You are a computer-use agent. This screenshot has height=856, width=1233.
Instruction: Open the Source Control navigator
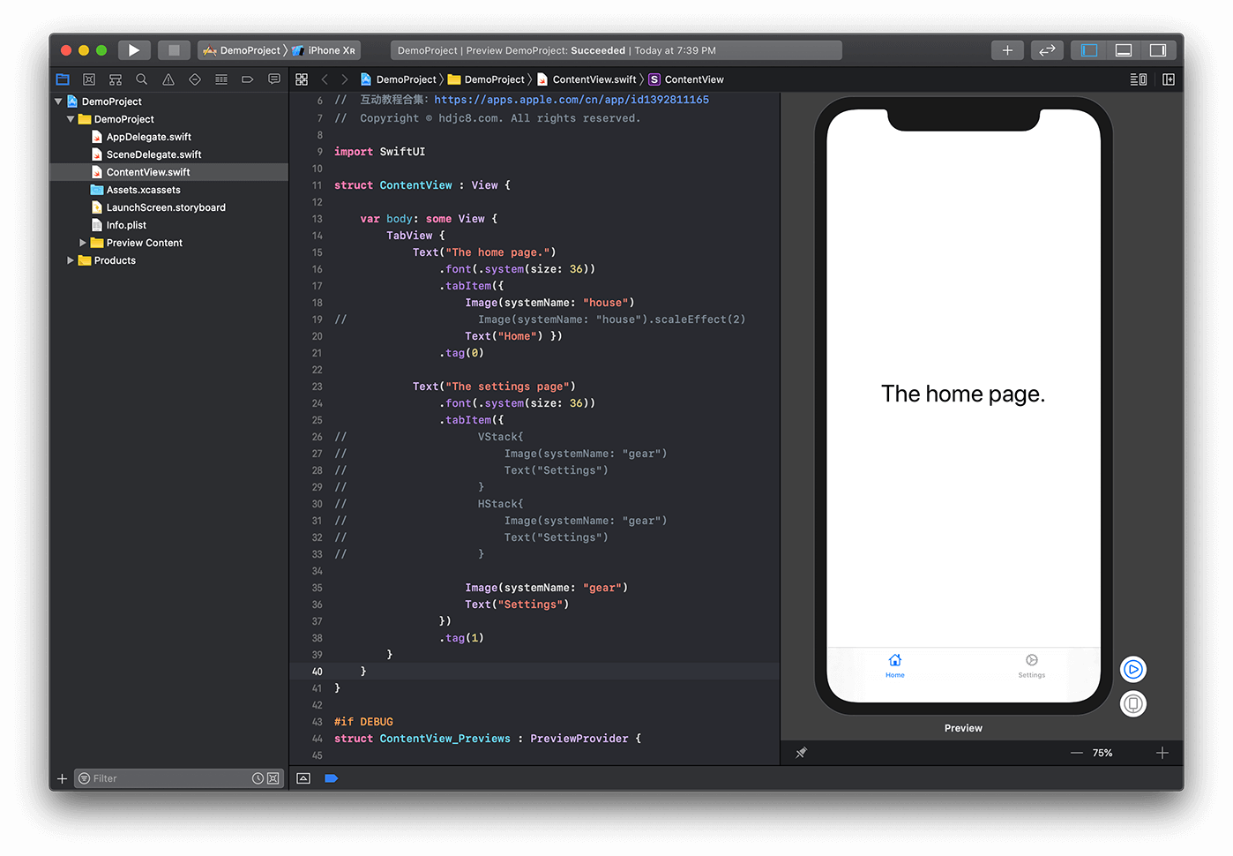tap(89, 79)
